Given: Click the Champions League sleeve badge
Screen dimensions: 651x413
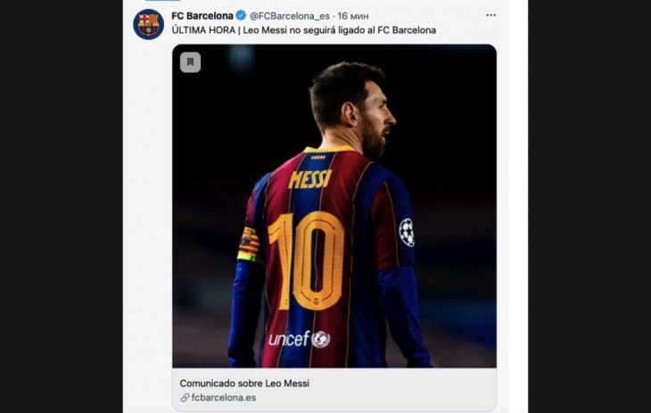Looking at the screenshot, I should click(x=406, y=231).
